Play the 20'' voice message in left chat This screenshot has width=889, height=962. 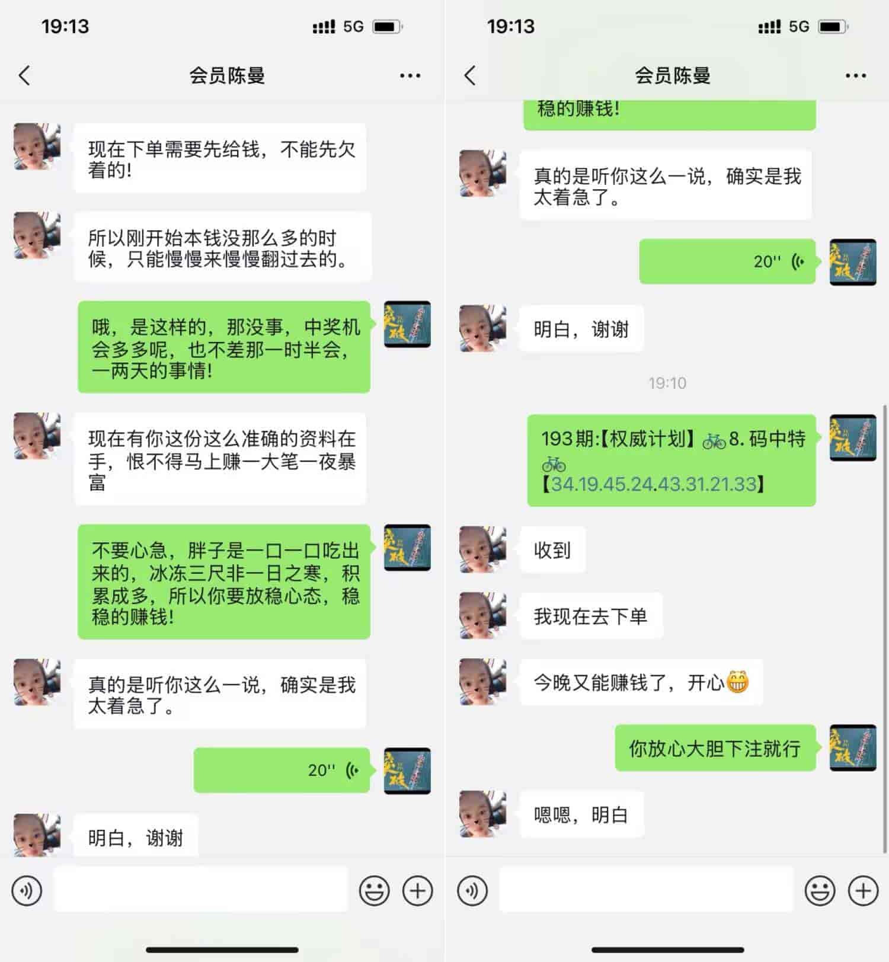pyautogui.click(x=283, y=770)
